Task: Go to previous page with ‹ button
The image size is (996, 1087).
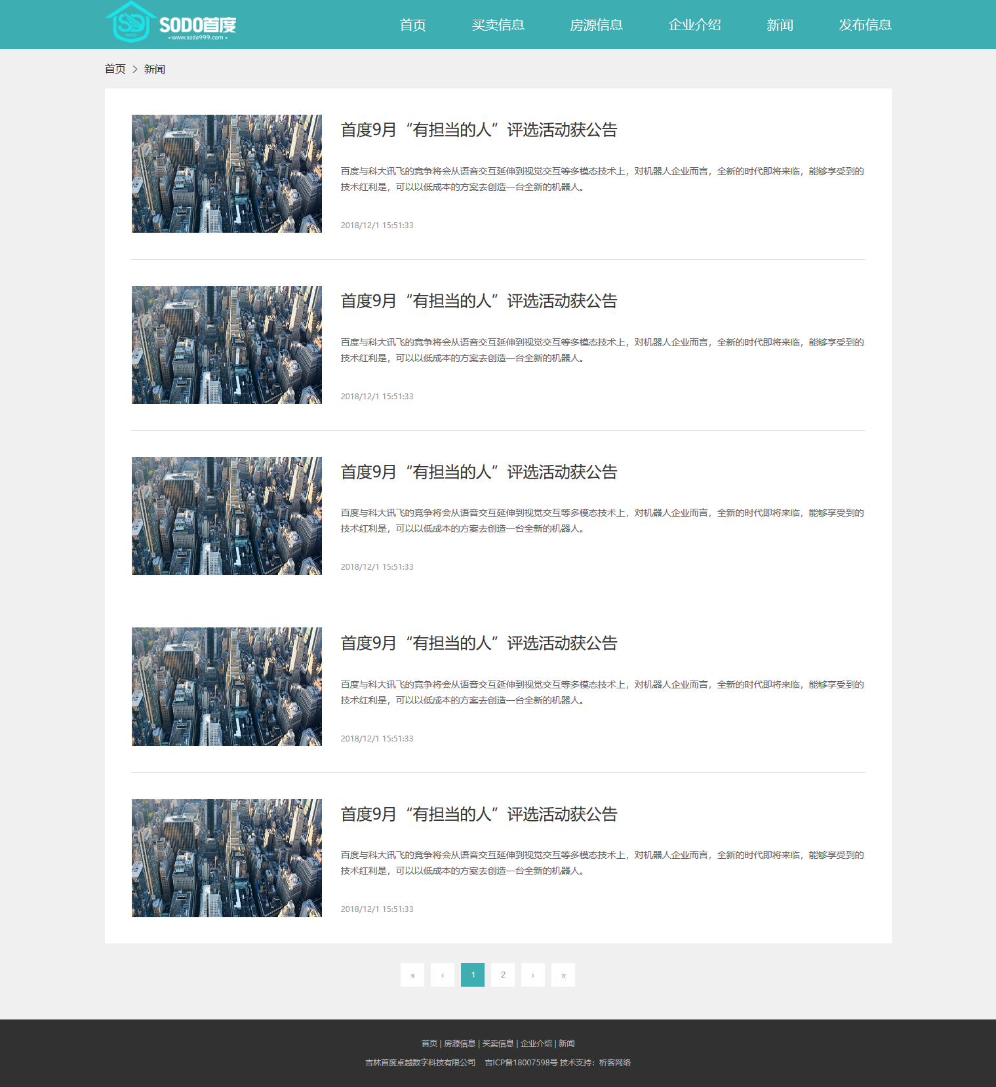Action: pos(443,975)
